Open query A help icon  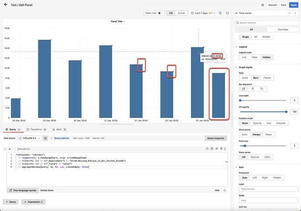207,149
